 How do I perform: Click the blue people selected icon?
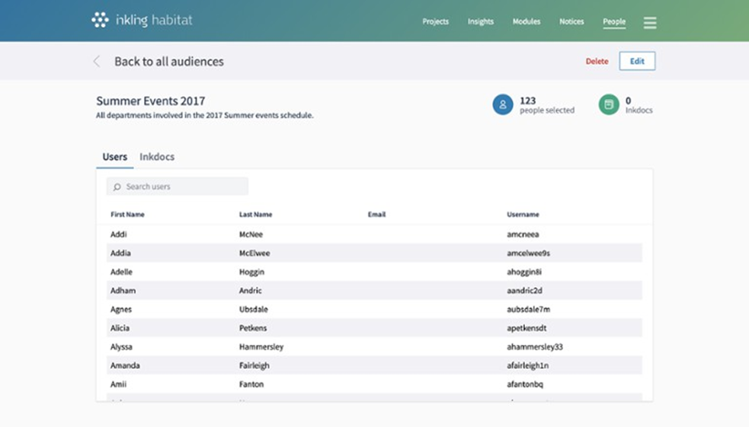coord(502,105)
